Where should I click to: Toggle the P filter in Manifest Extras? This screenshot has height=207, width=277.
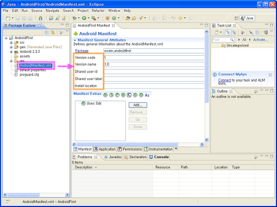[x=117, y=95]
